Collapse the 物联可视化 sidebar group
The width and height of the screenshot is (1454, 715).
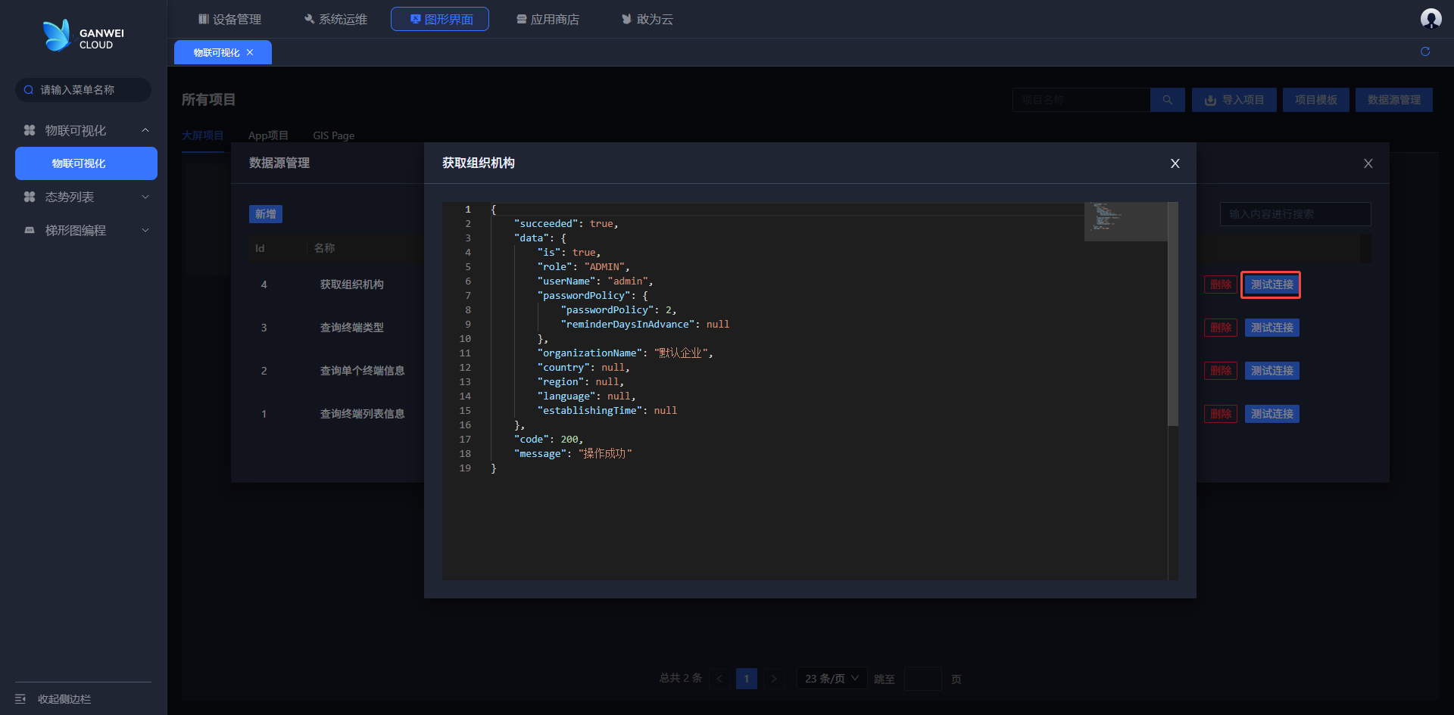tap(145, 131)
